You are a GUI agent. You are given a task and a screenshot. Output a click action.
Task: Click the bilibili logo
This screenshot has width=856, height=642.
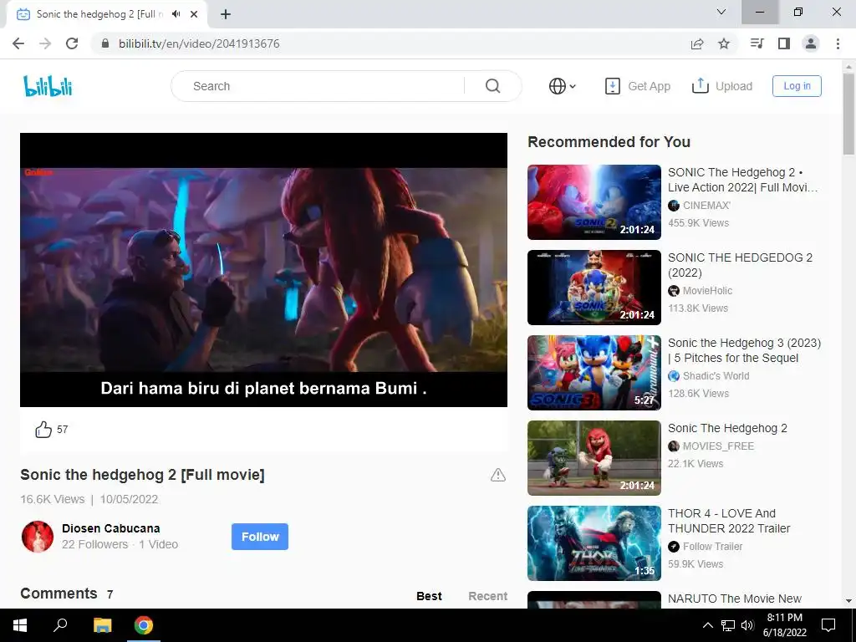click(48, 86)
